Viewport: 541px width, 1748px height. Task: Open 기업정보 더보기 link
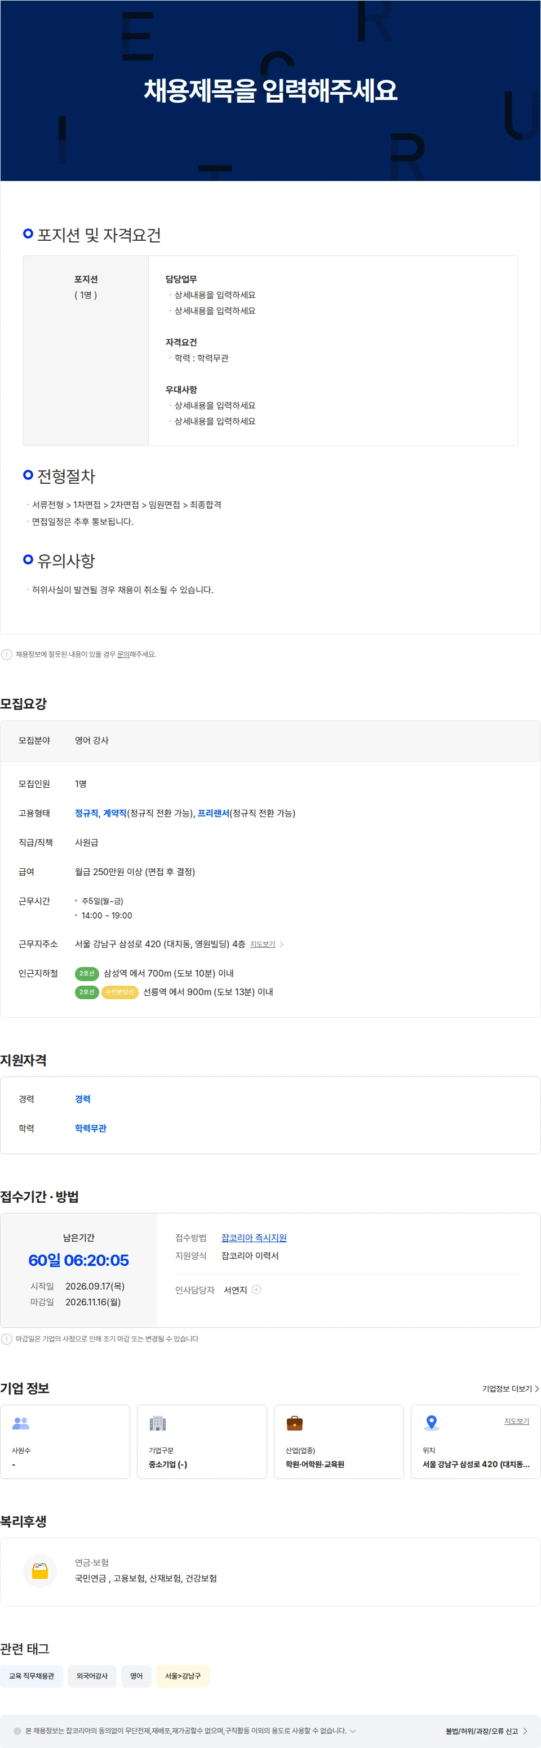511,1388
